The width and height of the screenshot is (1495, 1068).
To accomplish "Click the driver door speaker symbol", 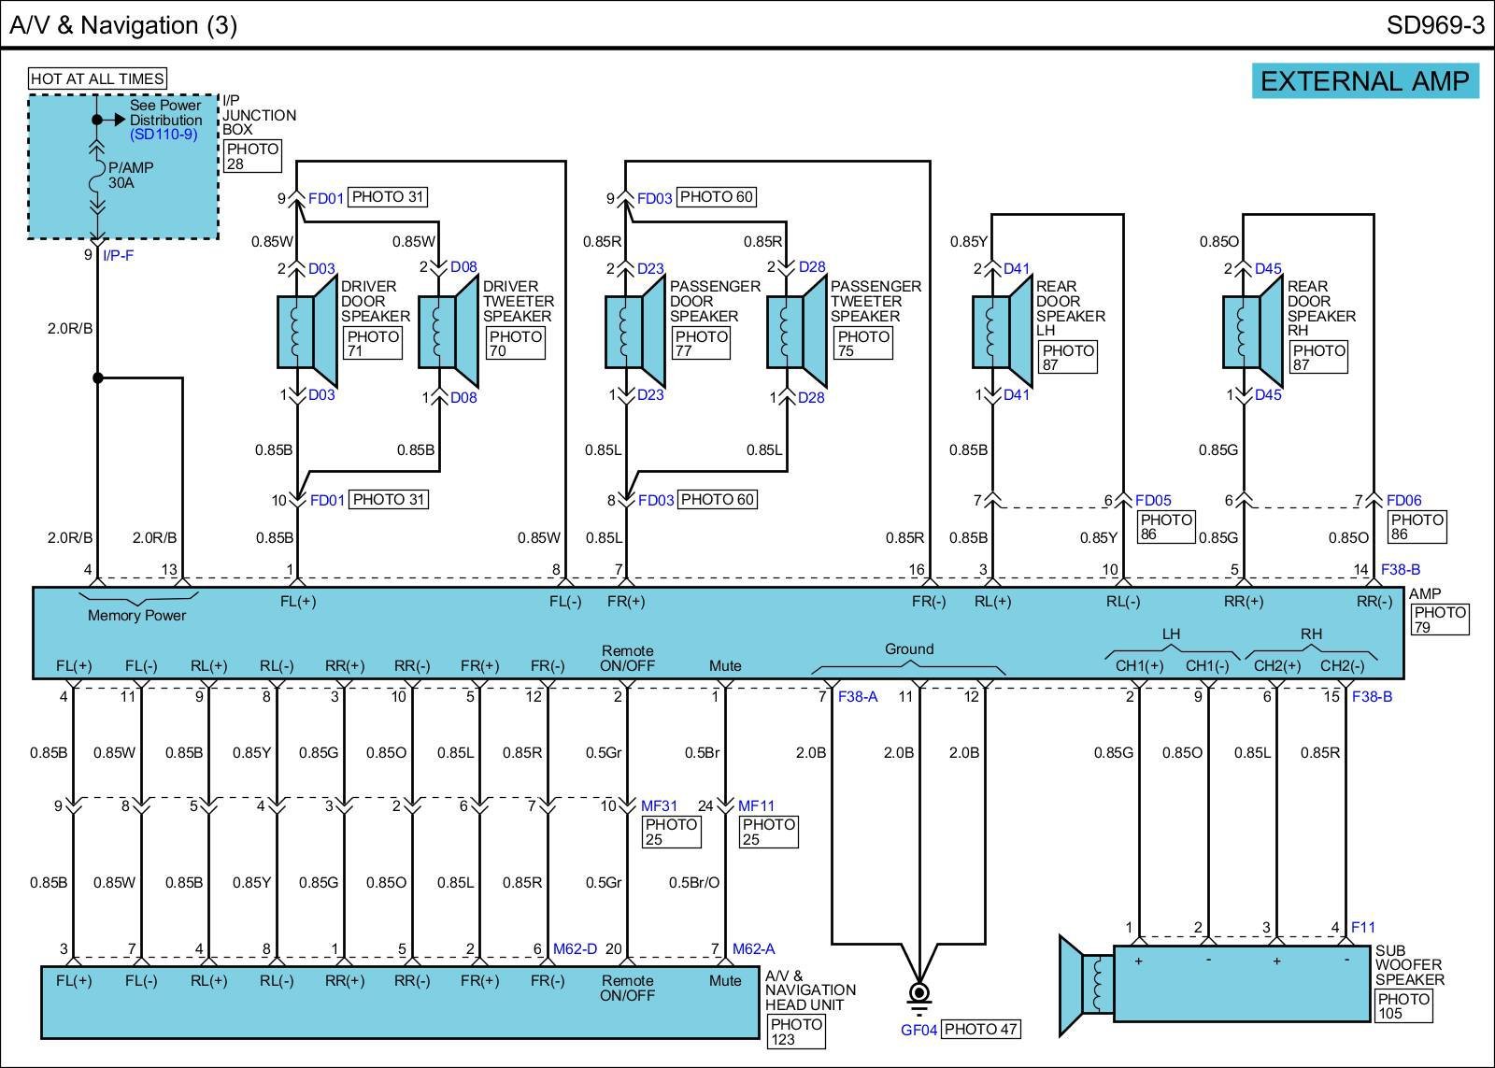I will tap(306, 332).
